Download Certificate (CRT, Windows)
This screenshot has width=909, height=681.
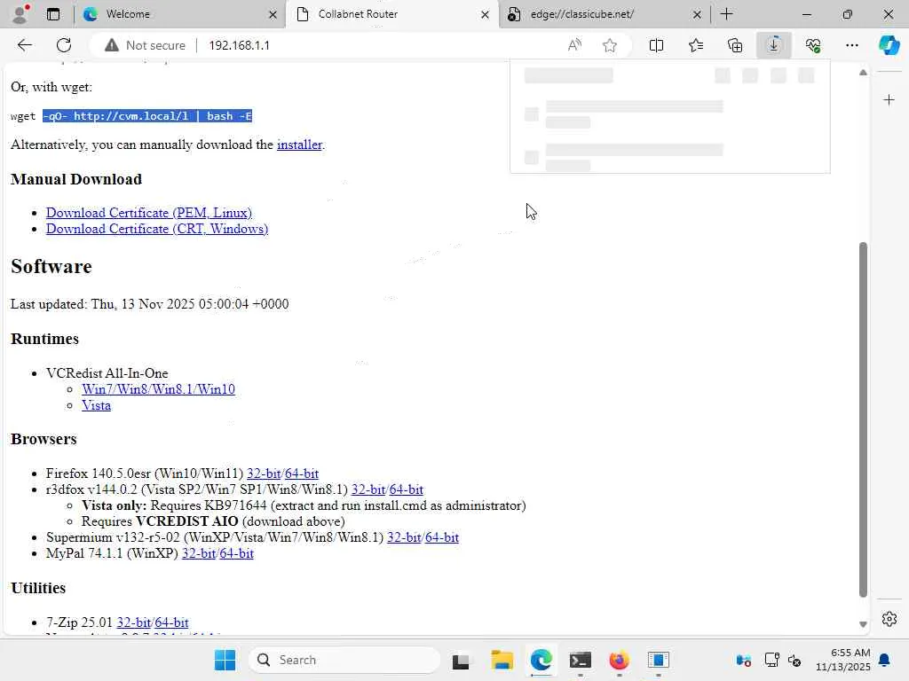(x=157, y=229)
